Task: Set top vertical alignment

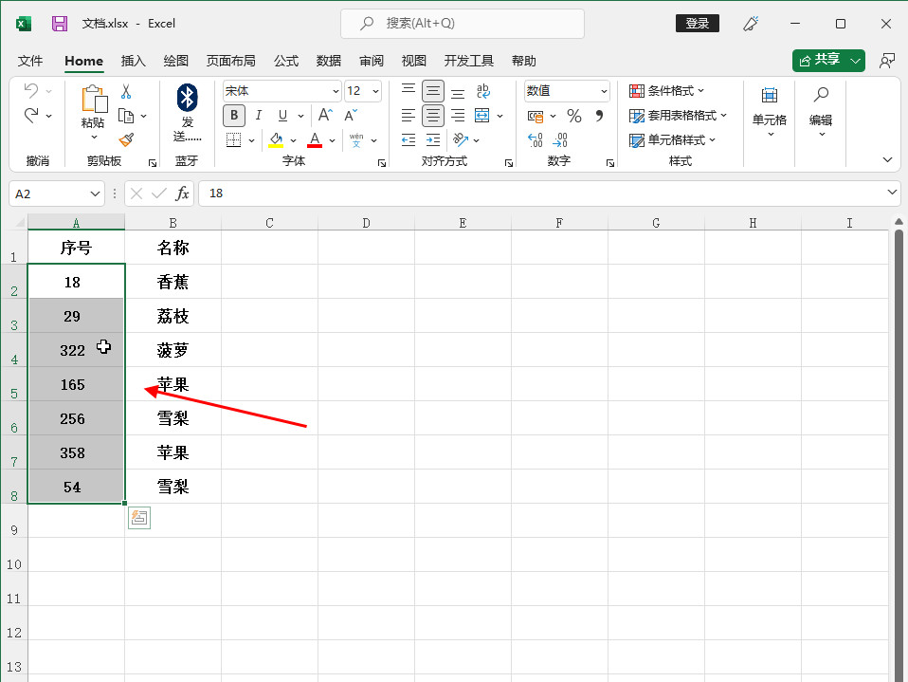Action: click(409, 91)
